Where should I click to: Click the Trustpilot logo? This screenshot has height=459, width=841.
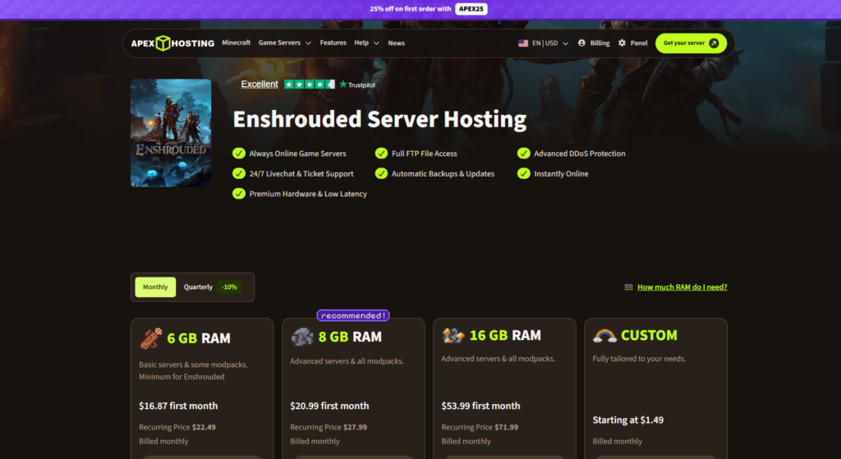click(x=357, y=85)
